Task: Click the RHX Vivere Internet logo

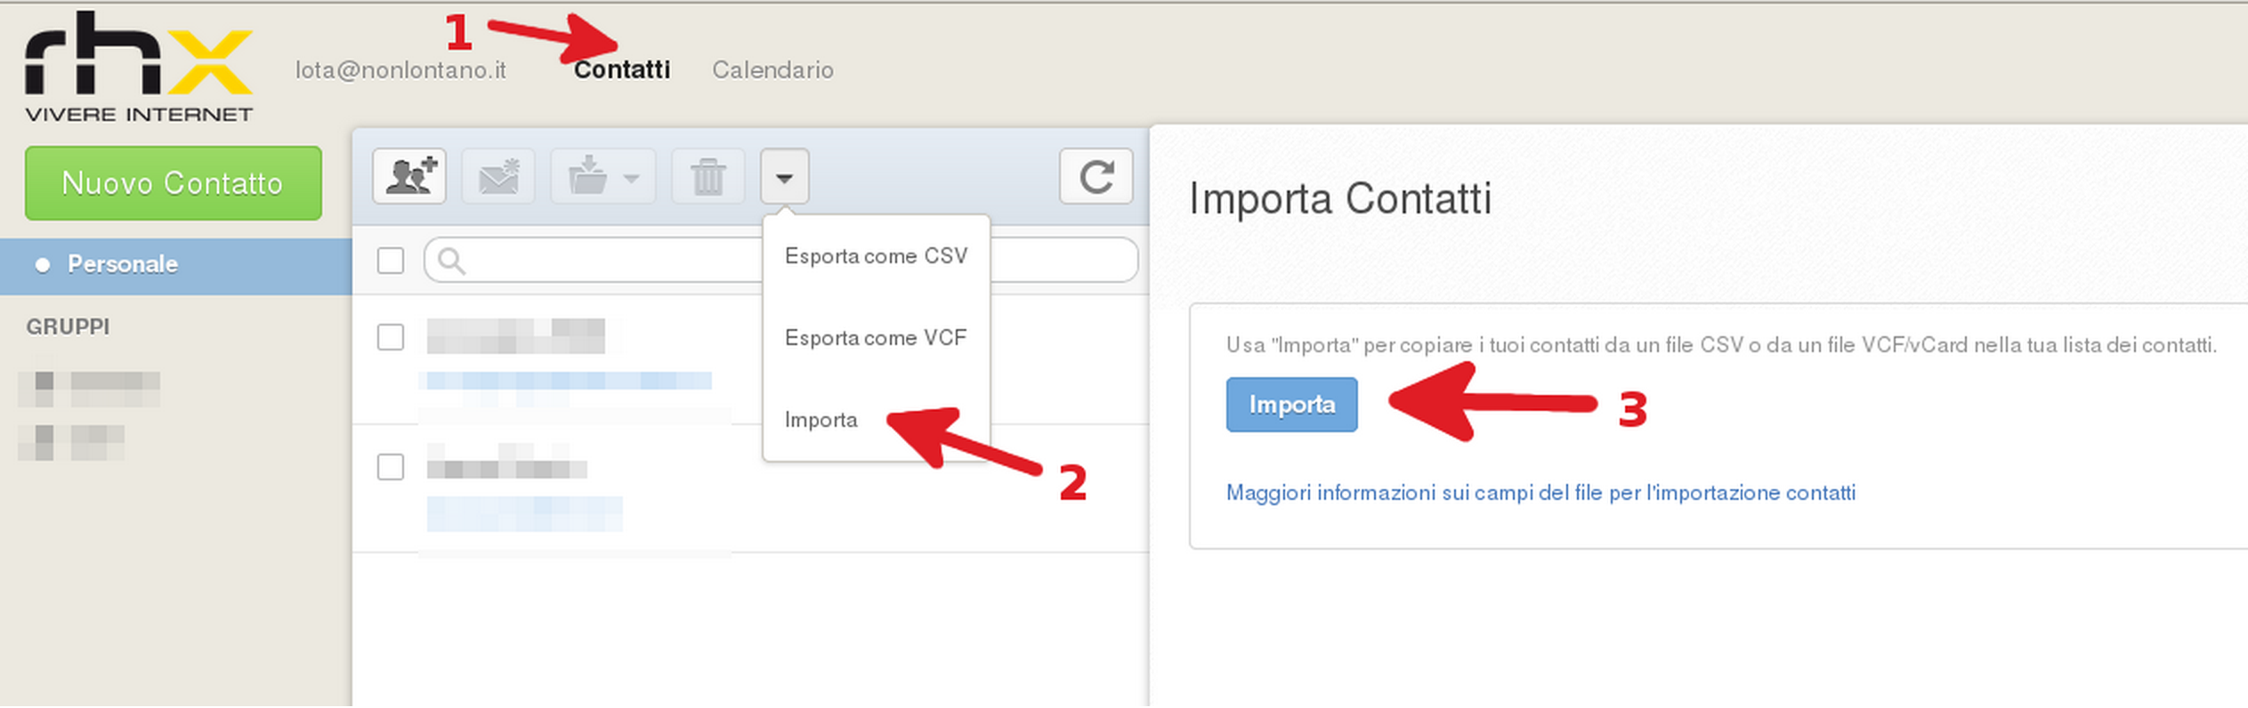Action: click(x=139, y=68)
